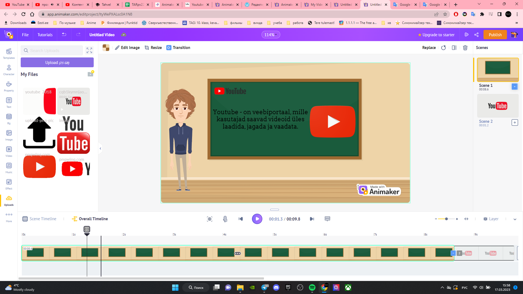Click the Upload (25 GB) button
The image size is (523, 294).
coord(57,62)
